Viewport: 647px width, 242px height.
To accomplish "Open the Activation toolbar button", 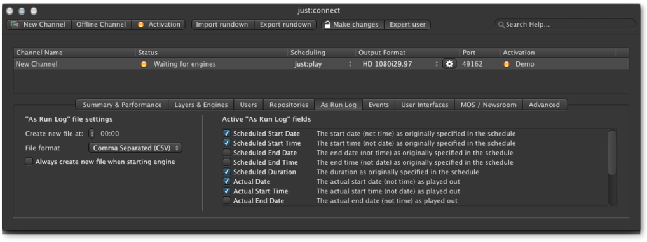I will (x=158, y=24).
